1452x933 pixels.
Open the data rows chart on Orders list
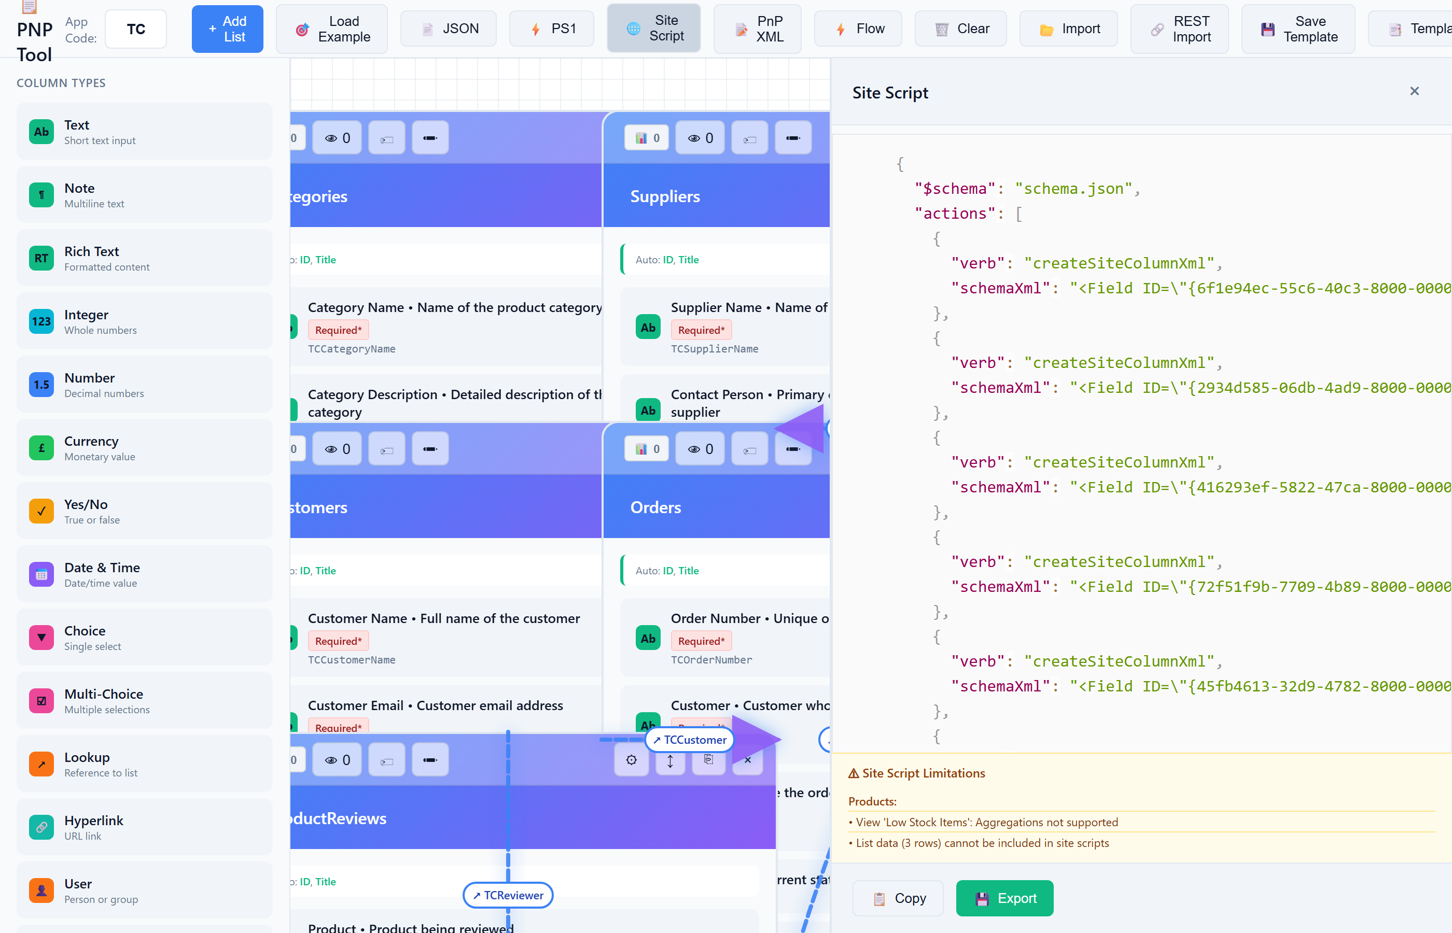coord(647,449)
